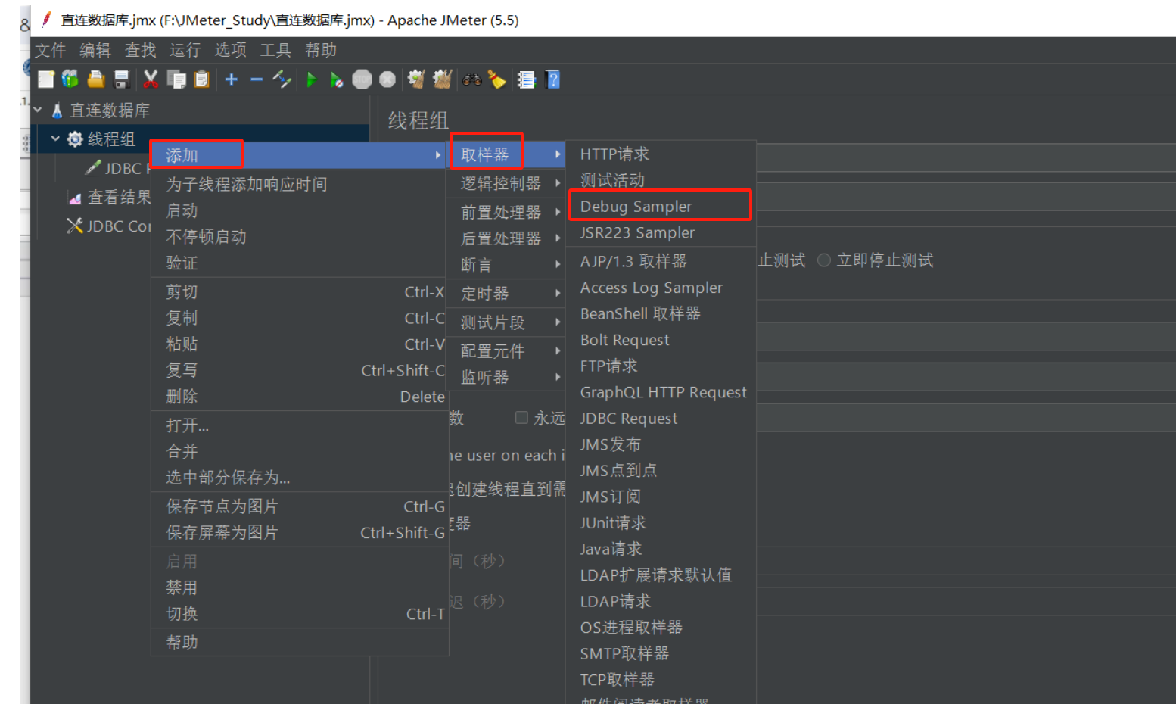Save the test plan with floppy icon

[x=121, y=79]
